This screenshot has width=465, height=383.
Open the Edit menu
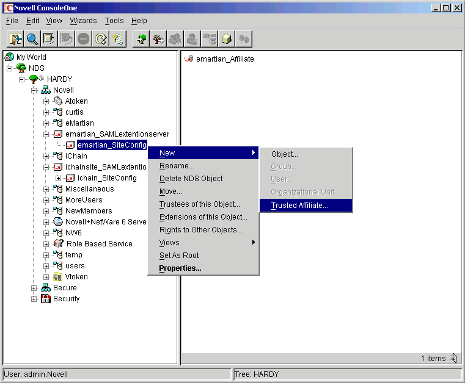point(32,20)
